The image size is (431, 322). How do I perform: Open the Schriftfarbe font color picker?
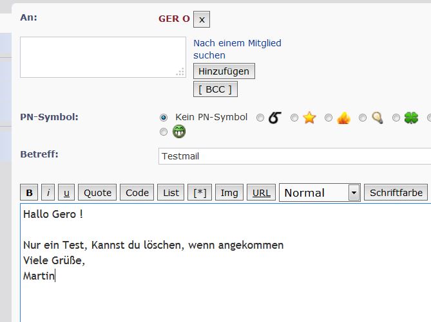click(396, 193)
